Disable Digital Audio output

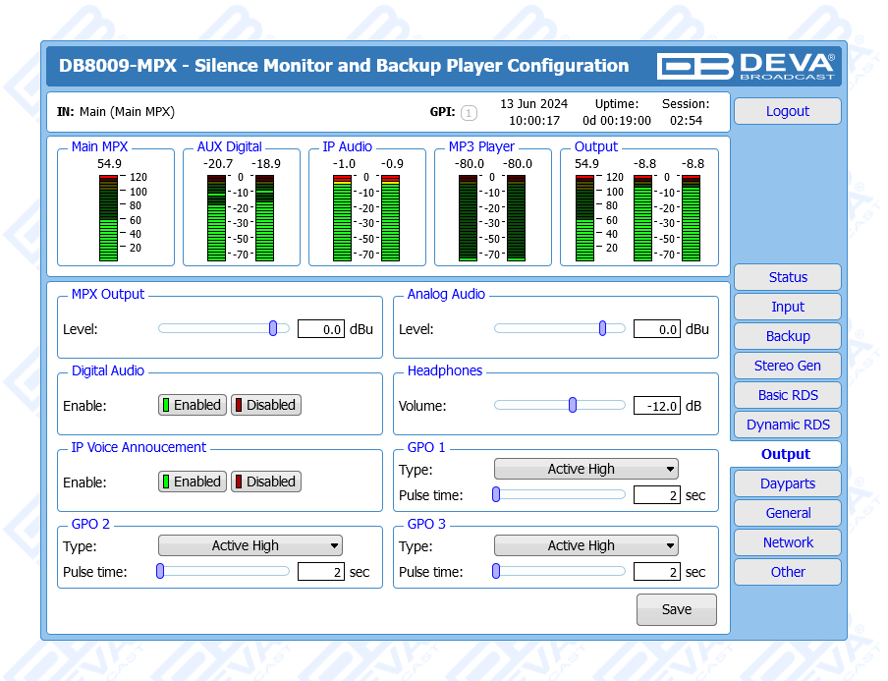pyautogui.click(x=265, y=405)
